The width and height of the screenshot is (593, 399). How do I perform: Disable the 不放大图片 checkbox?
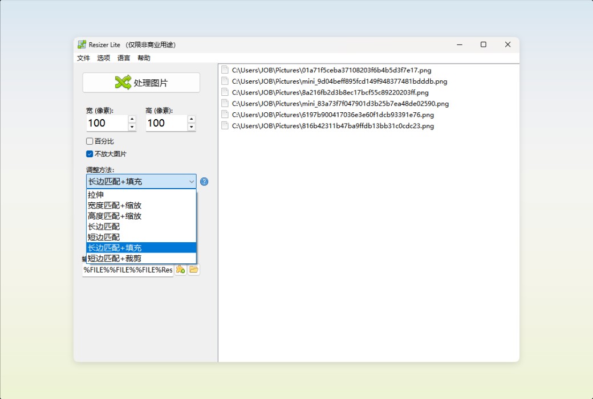[90, 153]
